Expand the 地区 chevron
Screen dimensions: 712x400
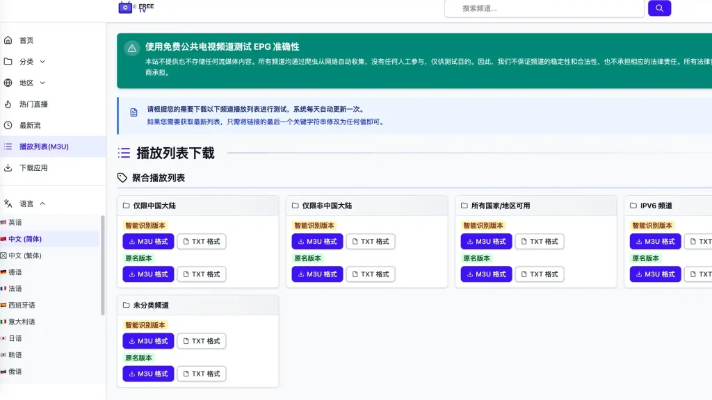[x=42, y=83]
